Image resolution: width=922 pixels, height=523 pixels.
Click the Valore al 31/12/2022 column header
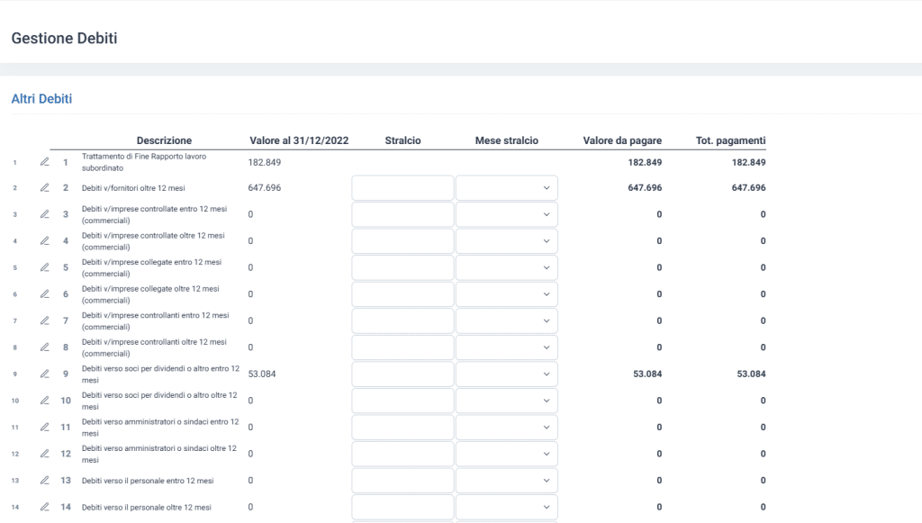(x=299, y=140)
